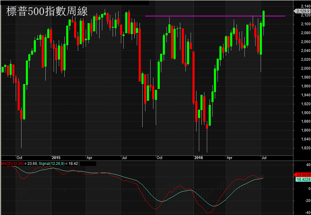Click the 2,020 price axis label
311x215 pixels.
tap(305, 60)
